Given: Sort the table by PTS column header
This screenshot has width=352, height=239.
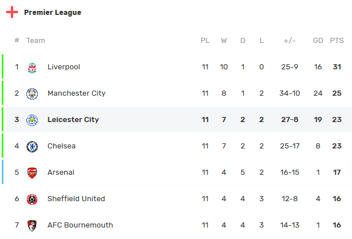Looking at the screenshot, I should pos(337,41).
